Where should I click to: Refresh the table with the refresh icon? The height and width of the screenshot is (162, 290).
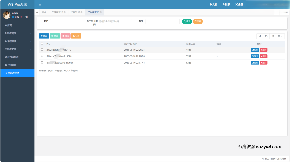[x=266, y=36]
